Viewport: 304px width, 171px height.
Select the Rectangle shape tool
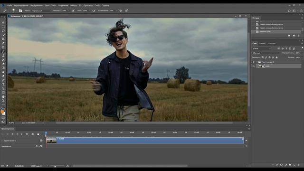[x=3, y=93]
